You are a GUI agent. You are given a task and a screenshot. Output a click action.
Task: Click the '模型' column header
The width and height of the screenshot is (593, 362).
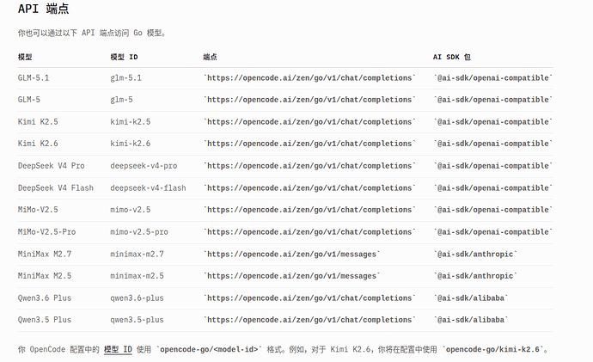(25, 57)
